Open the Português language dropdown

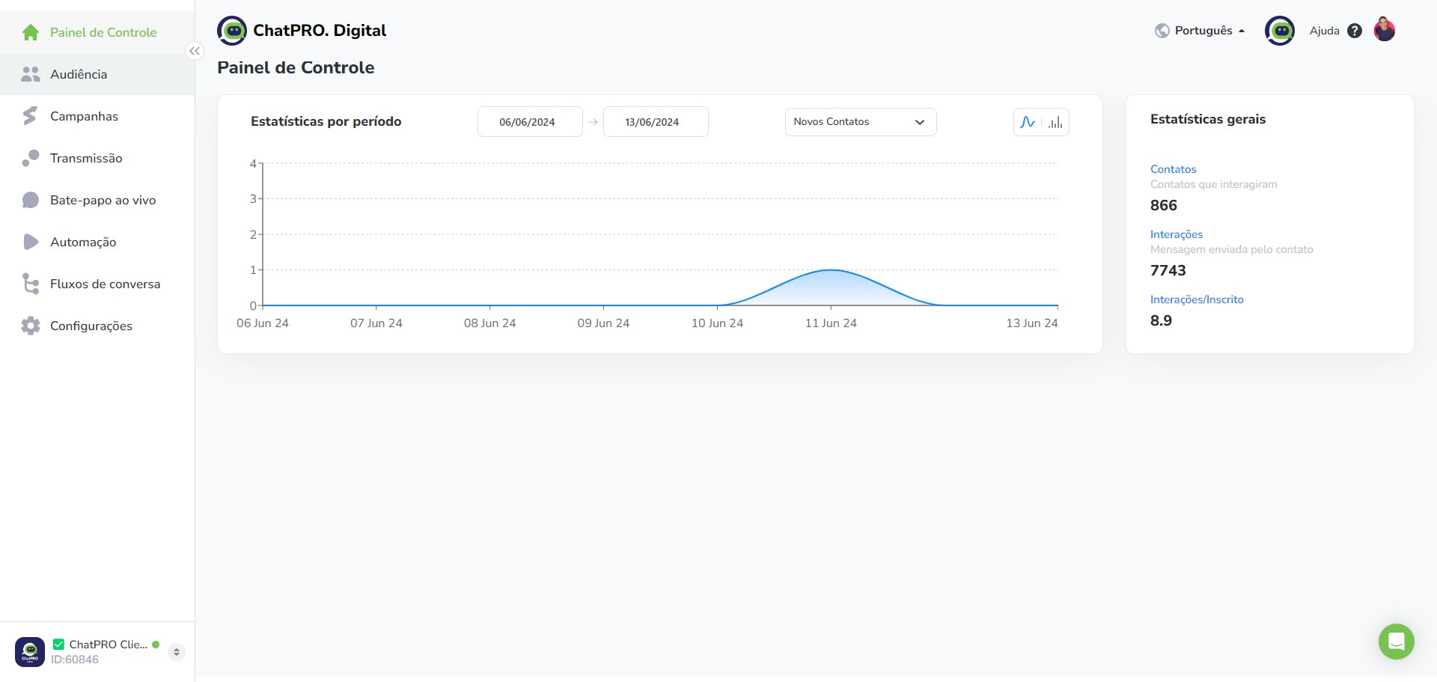tap(1200, 31)
